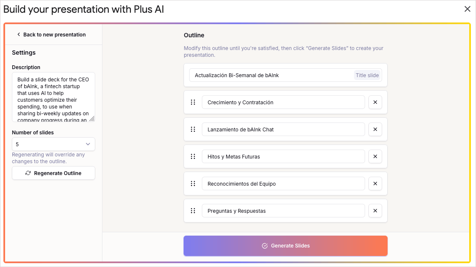
Task: Open the Number of slides dropdown
Action: coord(54,144)
